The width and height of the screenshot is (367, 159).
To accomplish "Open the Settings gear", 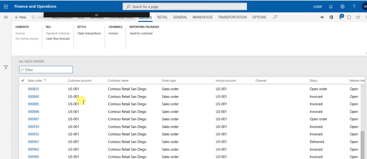I will click(x=342, y=6).
